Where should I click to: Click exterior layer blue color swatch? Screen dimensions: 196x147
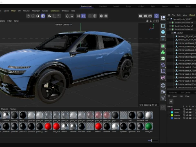172,118
